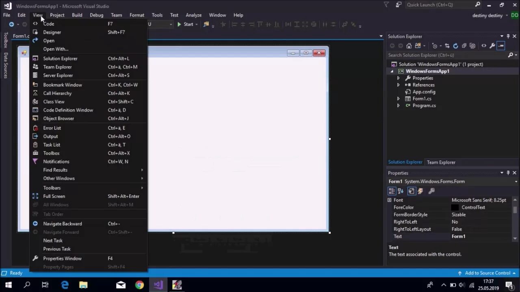Image resolution: width=520 pixels, height=292 pixels.
Task: Toggle Preview Selected Items button
Action: 501,46
